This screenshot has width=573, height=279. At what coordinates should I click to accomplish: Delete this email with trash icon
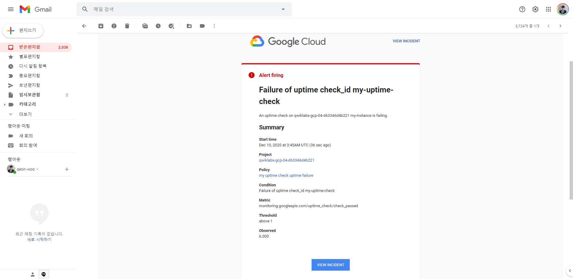pos(127,26)
